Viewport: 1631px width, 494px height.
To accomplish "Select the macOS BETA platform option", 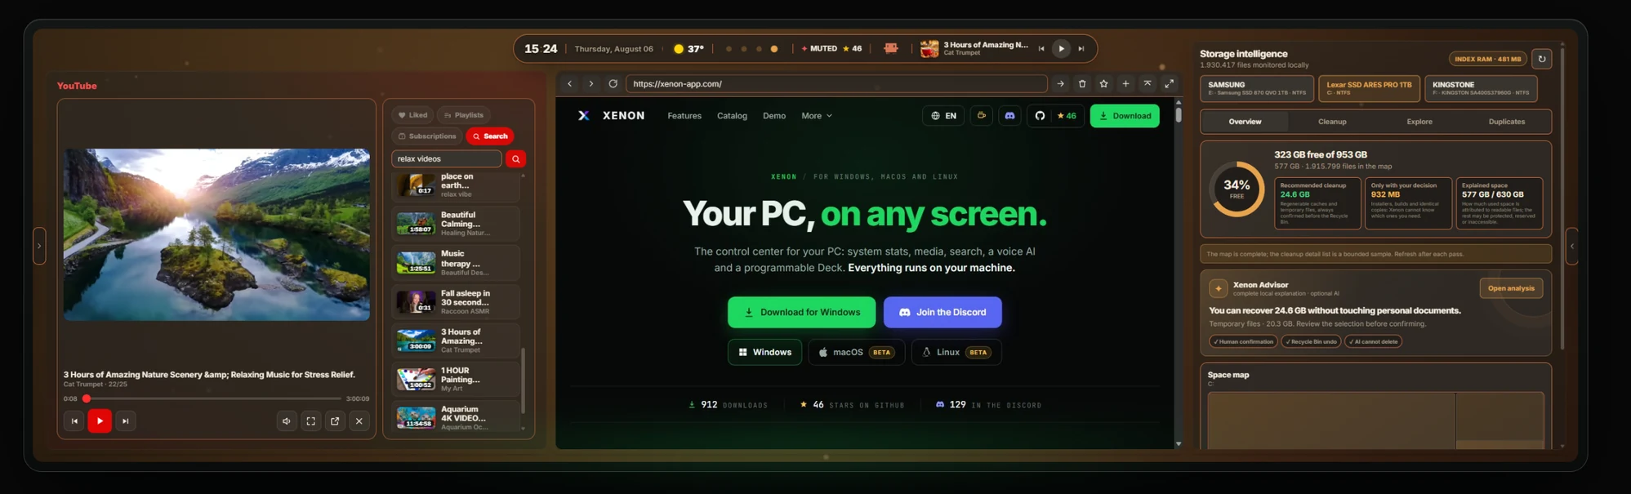I will [x=857, y=353].
